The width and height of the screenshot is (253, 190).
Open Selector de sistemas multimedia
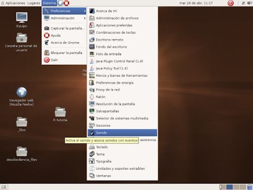123,118
